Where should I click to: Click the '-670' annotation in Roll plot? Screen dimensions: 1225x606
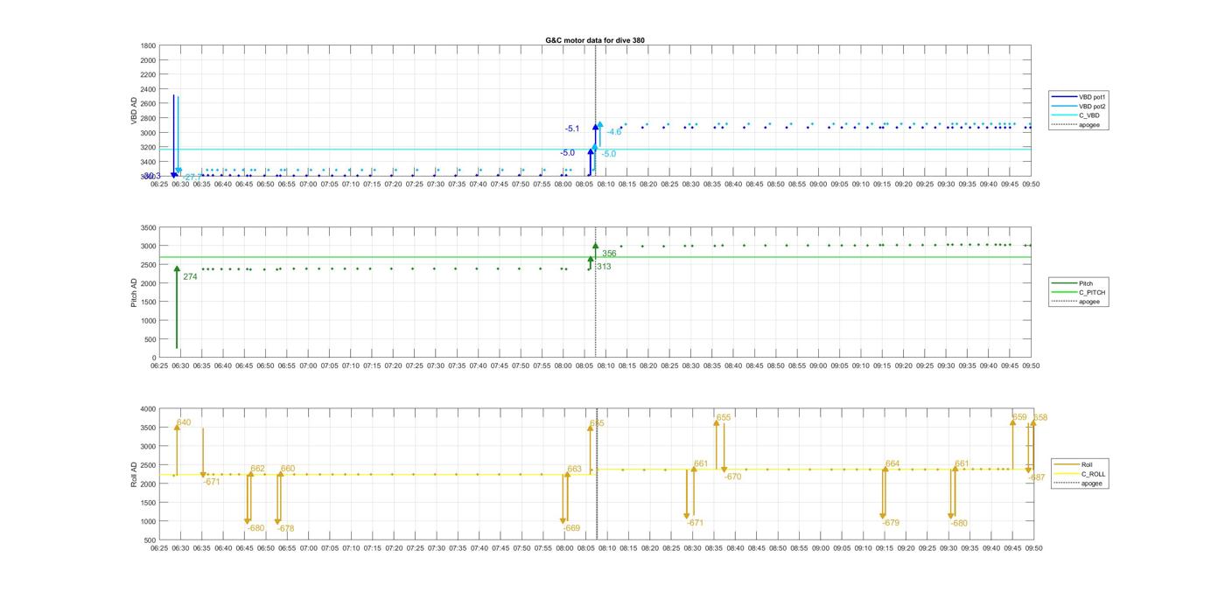point(732,477)
